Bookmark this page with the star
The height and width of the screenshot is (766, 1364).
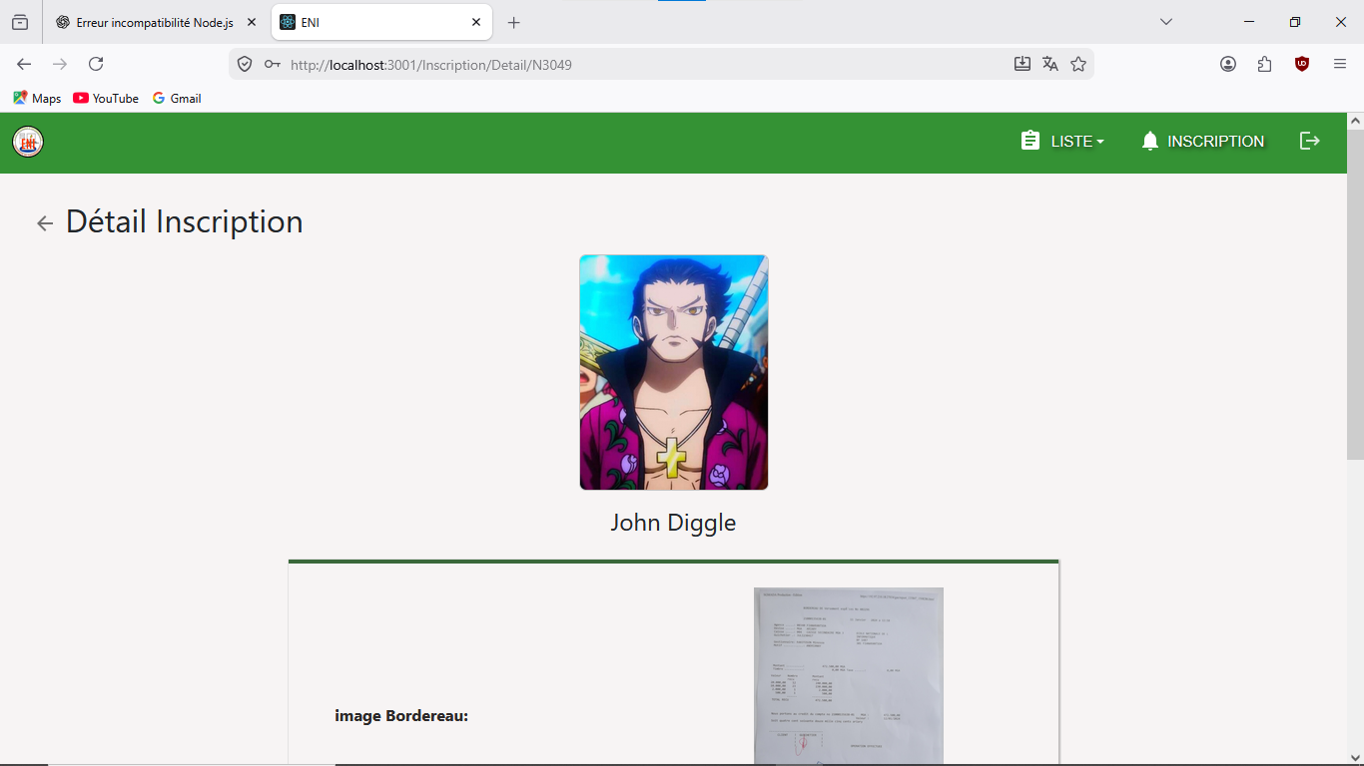[1078, 64]
